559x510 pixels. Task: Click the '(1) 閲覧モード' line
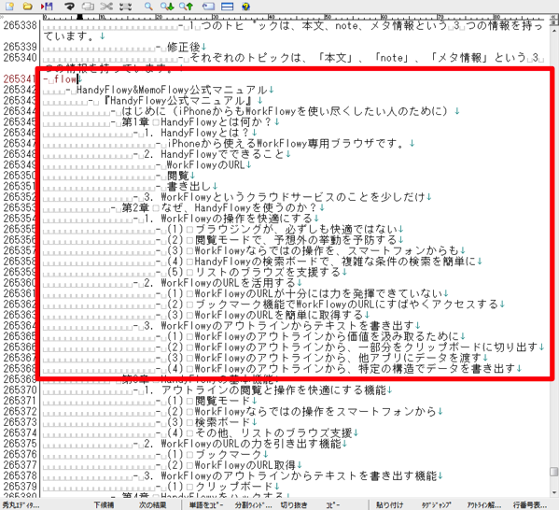tap(208, 401)
